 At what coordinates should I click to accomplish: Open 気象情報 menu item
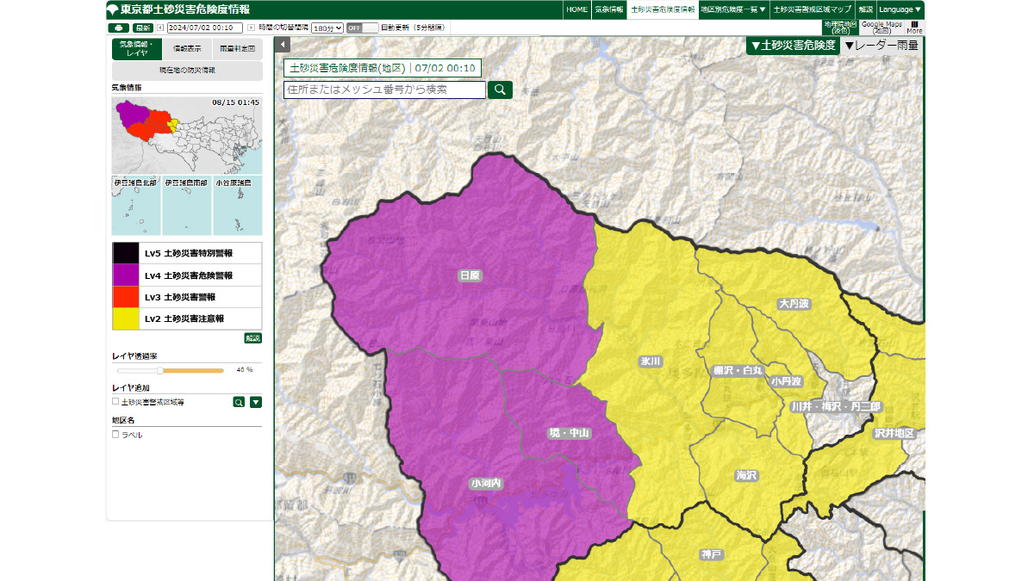pyautogui.click(x=609, y=9)
